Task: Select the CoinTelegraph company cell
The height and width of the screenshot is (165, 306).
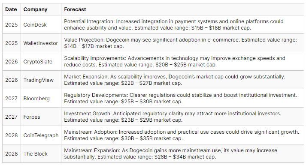Action: 41,135
